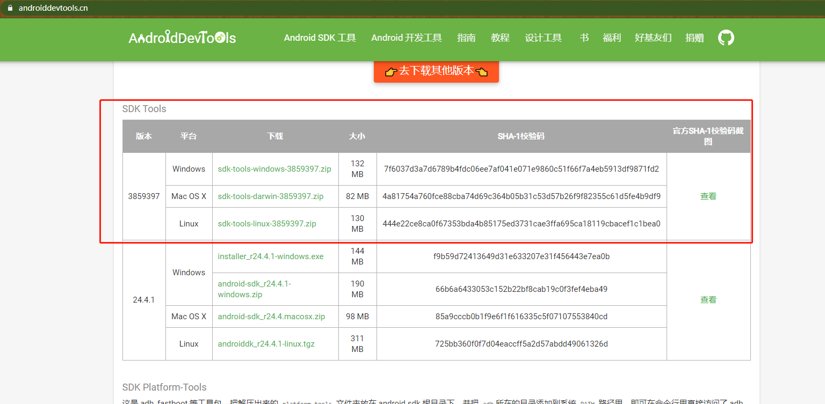The width and height of the screenshot is (825, 404).
Task: Download sdk-tools-linux-3859397.zip
Action: (267, 224)
